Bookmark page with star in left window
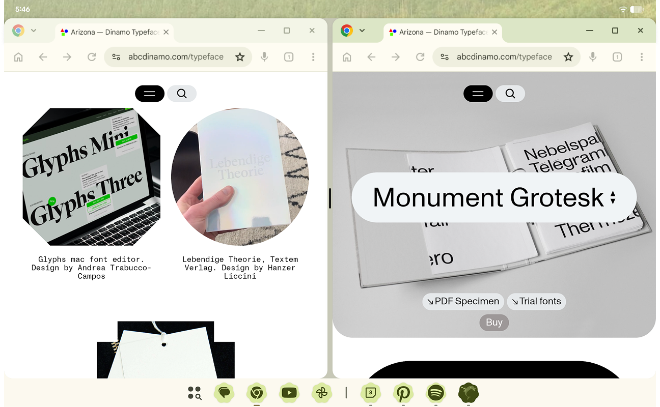 (240, 57)
